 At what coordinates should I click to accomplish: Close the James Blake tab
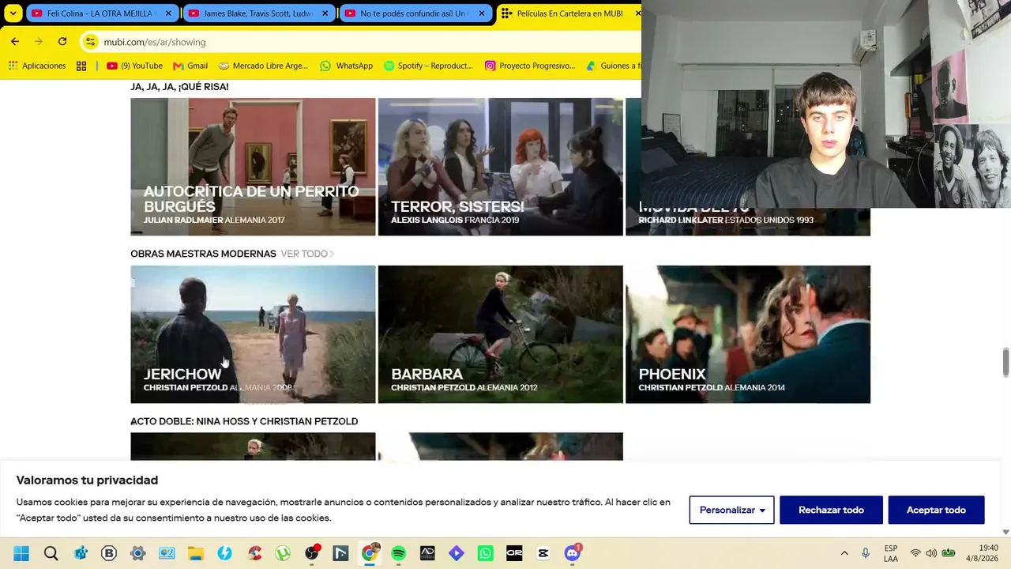click(325, 13)
